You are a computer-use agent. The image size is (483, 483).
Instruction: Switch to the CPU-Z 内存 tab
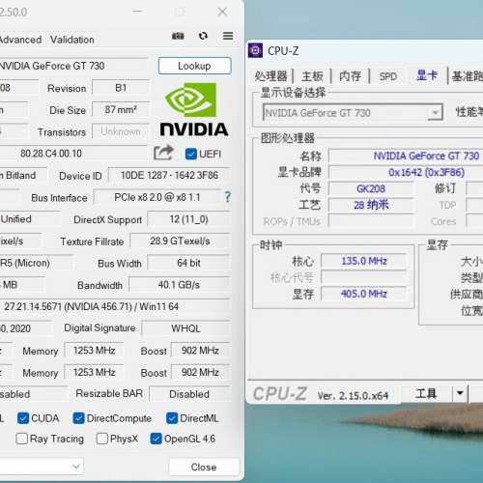coord(350,76)
